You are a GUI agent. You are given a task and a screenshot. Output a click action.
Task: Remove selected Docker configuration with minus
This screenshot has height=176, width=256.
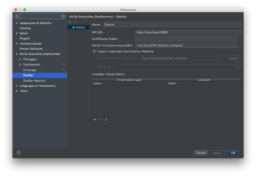pos(75,22)
